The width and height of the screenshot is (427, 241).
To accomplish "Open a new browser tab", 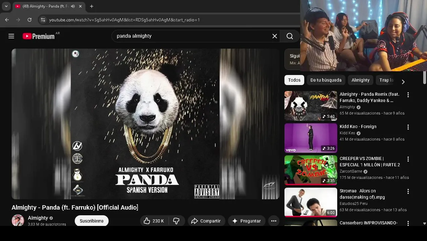I will tap(91, 6).
